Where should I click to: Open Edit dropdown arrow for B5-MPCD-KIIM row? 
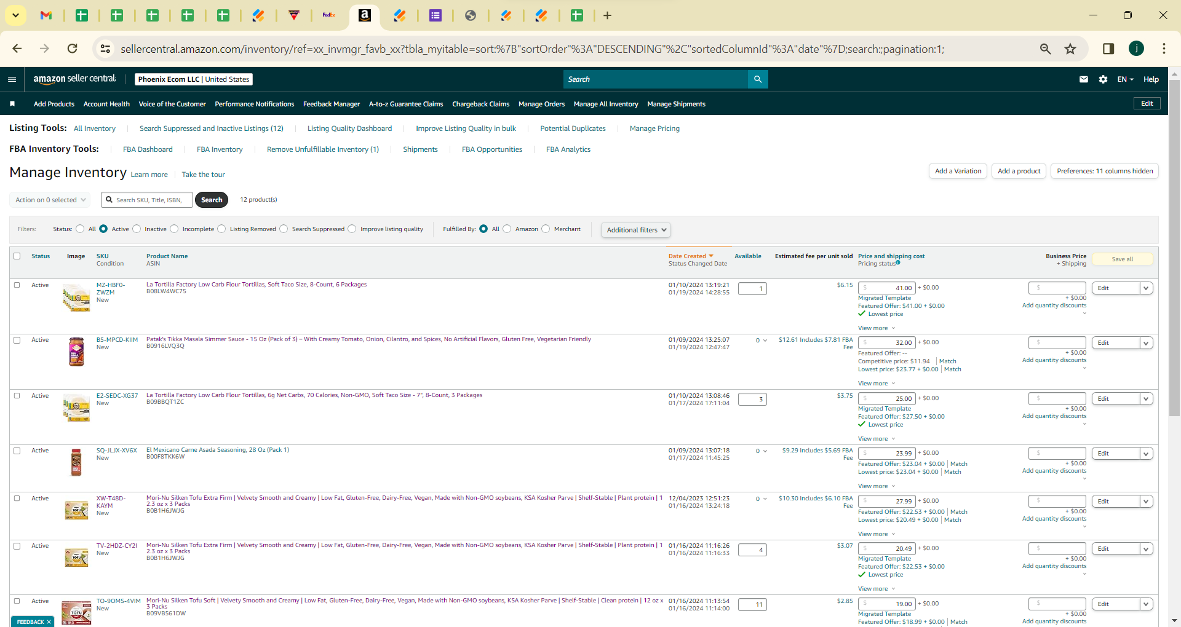(1146, 343)
